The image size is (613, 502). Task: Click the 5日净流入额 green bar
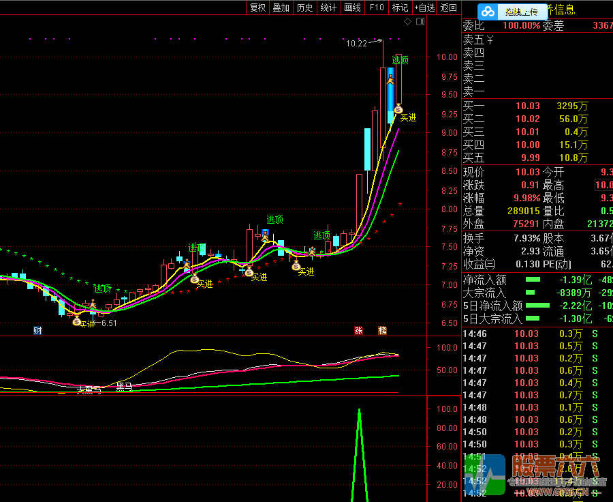pos(537,305)
